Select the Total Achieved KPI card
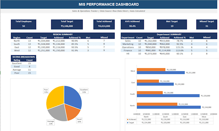The height and width of the screenshot is (131, 219). pos(104,24)
